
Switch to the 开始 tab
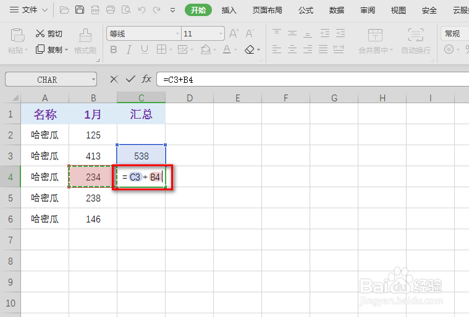coord(198,10)
